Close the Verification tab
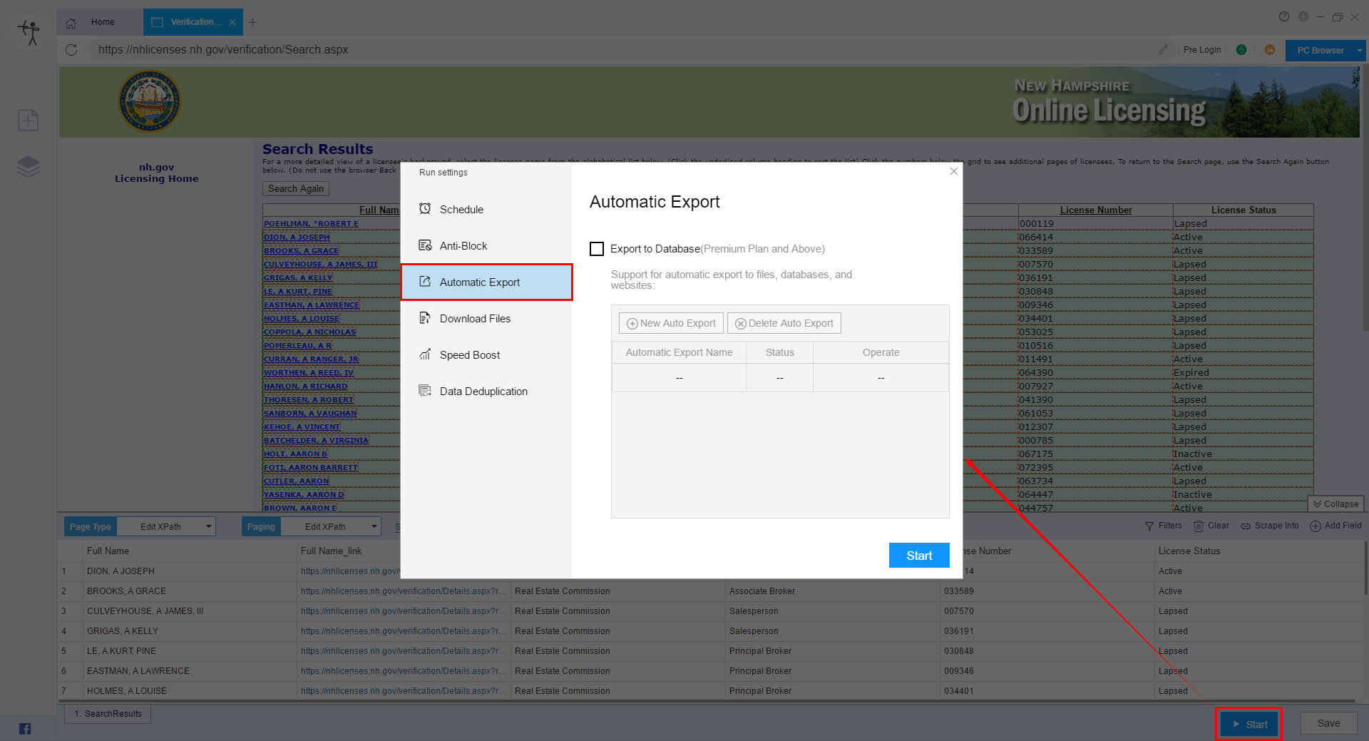Viewport: 1369px width, 741px height. [232, 23]
